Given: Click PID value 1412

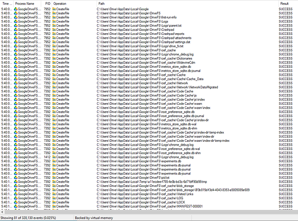Looking at the screenshot, I should tap(47, 157).
